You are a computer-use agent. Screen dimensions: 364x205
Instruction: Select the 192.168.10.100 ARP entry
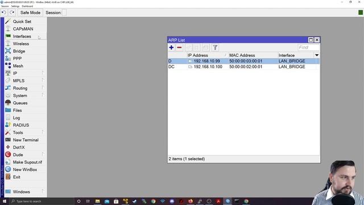pos(243,67)
